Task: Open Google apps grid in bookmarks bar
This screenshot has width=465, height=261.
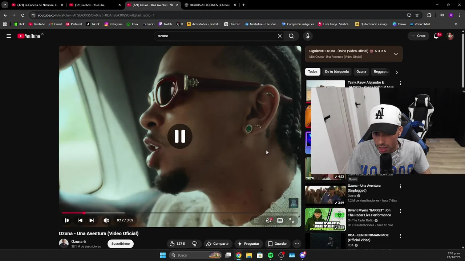Action: [5, 24]
